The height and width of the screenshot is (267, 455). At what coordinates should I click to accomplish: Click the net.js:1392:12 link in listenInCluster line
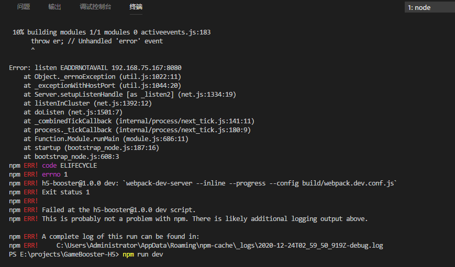(x=123, y=103)
